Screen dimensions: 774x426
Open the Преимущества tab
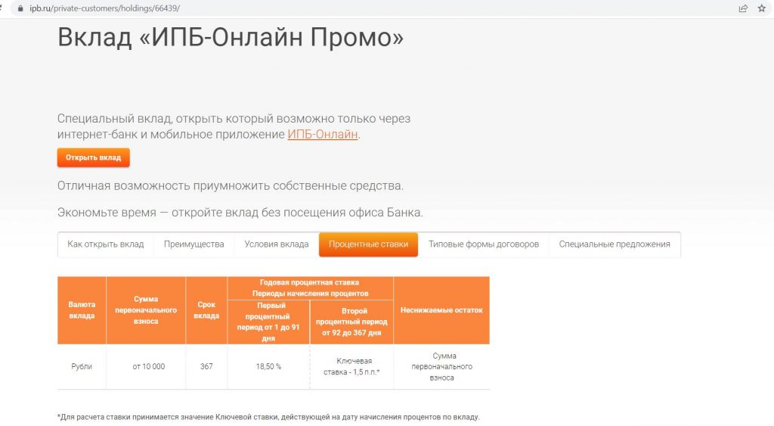tap(194, 244)
